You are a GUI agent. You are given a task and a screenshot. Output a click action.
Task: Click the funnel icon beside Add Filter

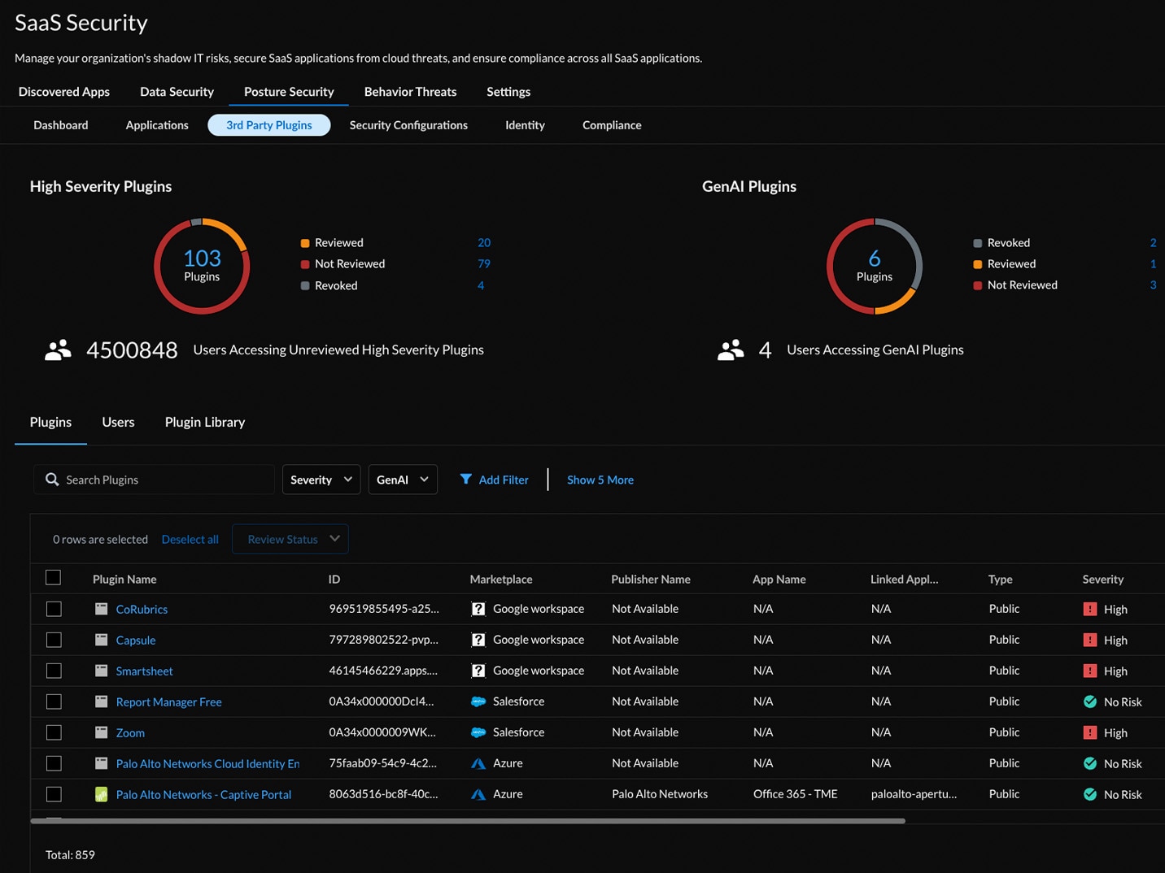tap(465, 480)
